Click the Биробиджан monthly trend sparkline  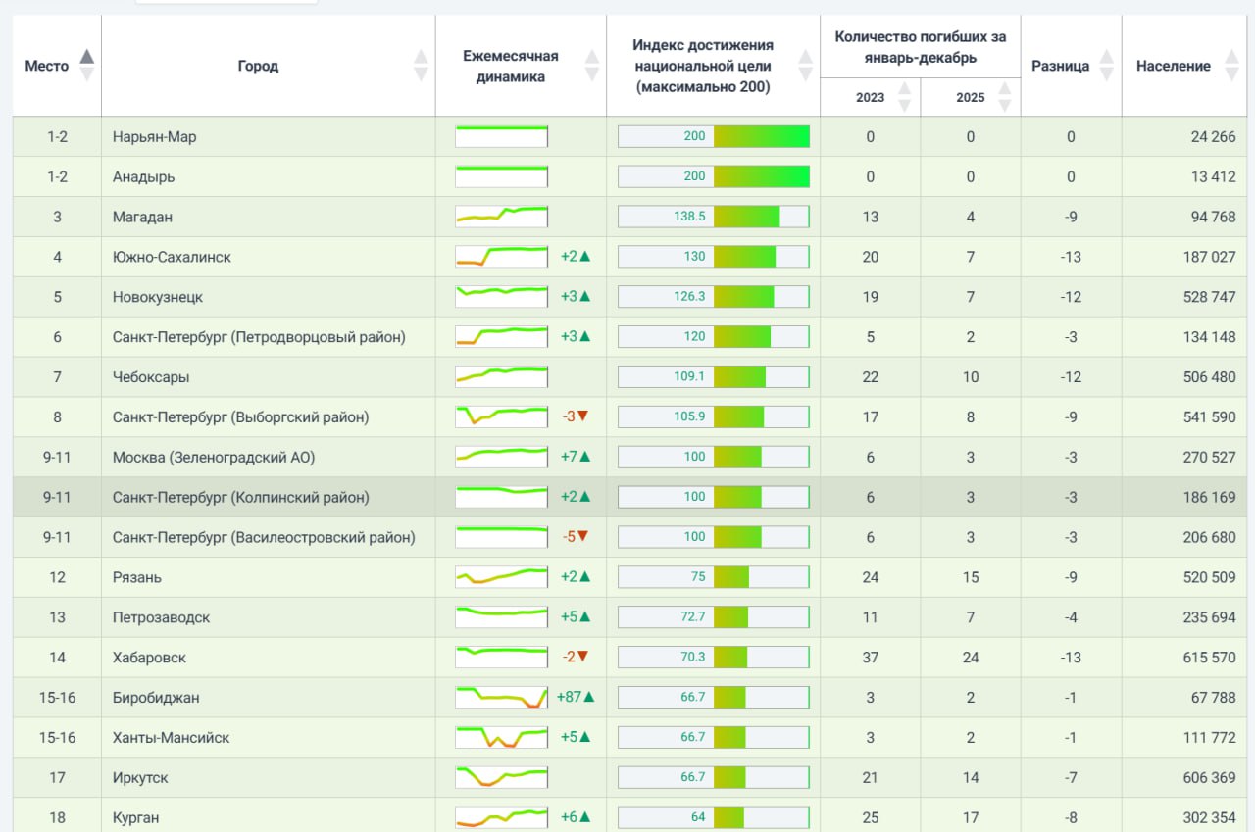(x=501, y=698)
